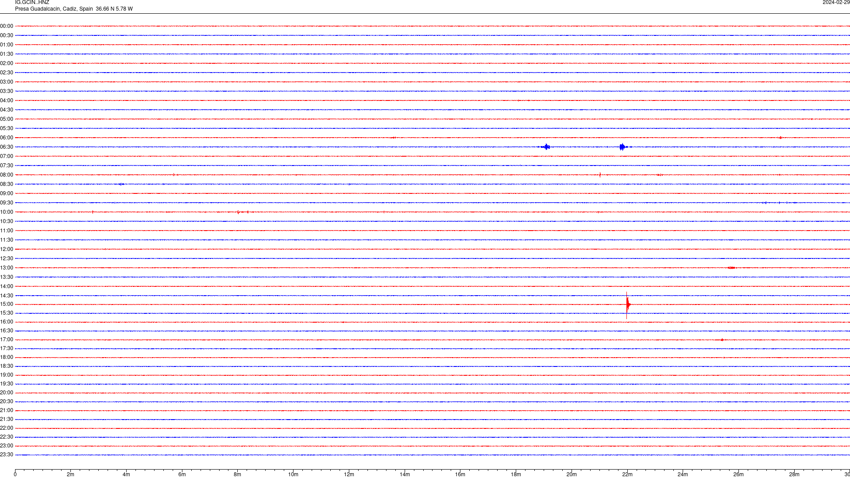Click the 18m tick label on the time axis
Screen dimensions: 850x478
[516, 474]
